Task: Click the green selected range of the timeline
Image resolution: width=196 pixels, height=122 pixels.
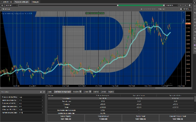Action: coord(140,5)
